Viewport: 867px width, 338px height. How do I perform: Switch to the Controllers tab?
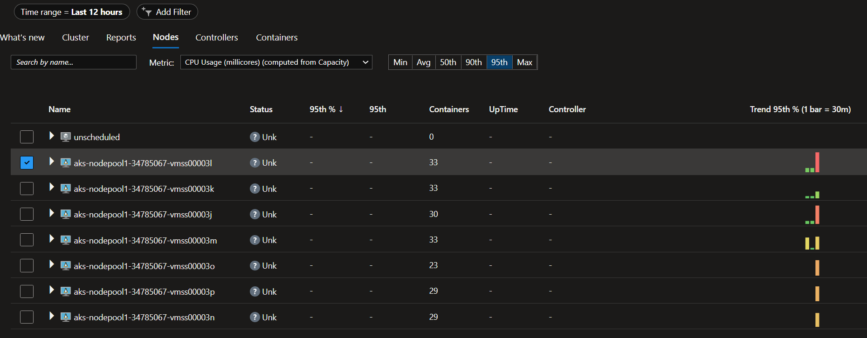pos(216,38)
